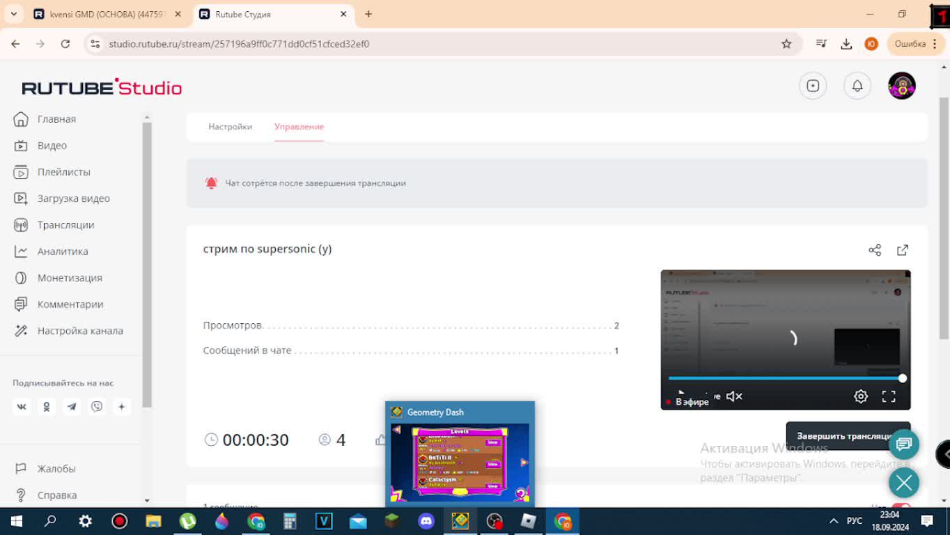950x535 pixels.
Task: Click the Odnoklassniki social icon
Action: (x=47, y=407)
